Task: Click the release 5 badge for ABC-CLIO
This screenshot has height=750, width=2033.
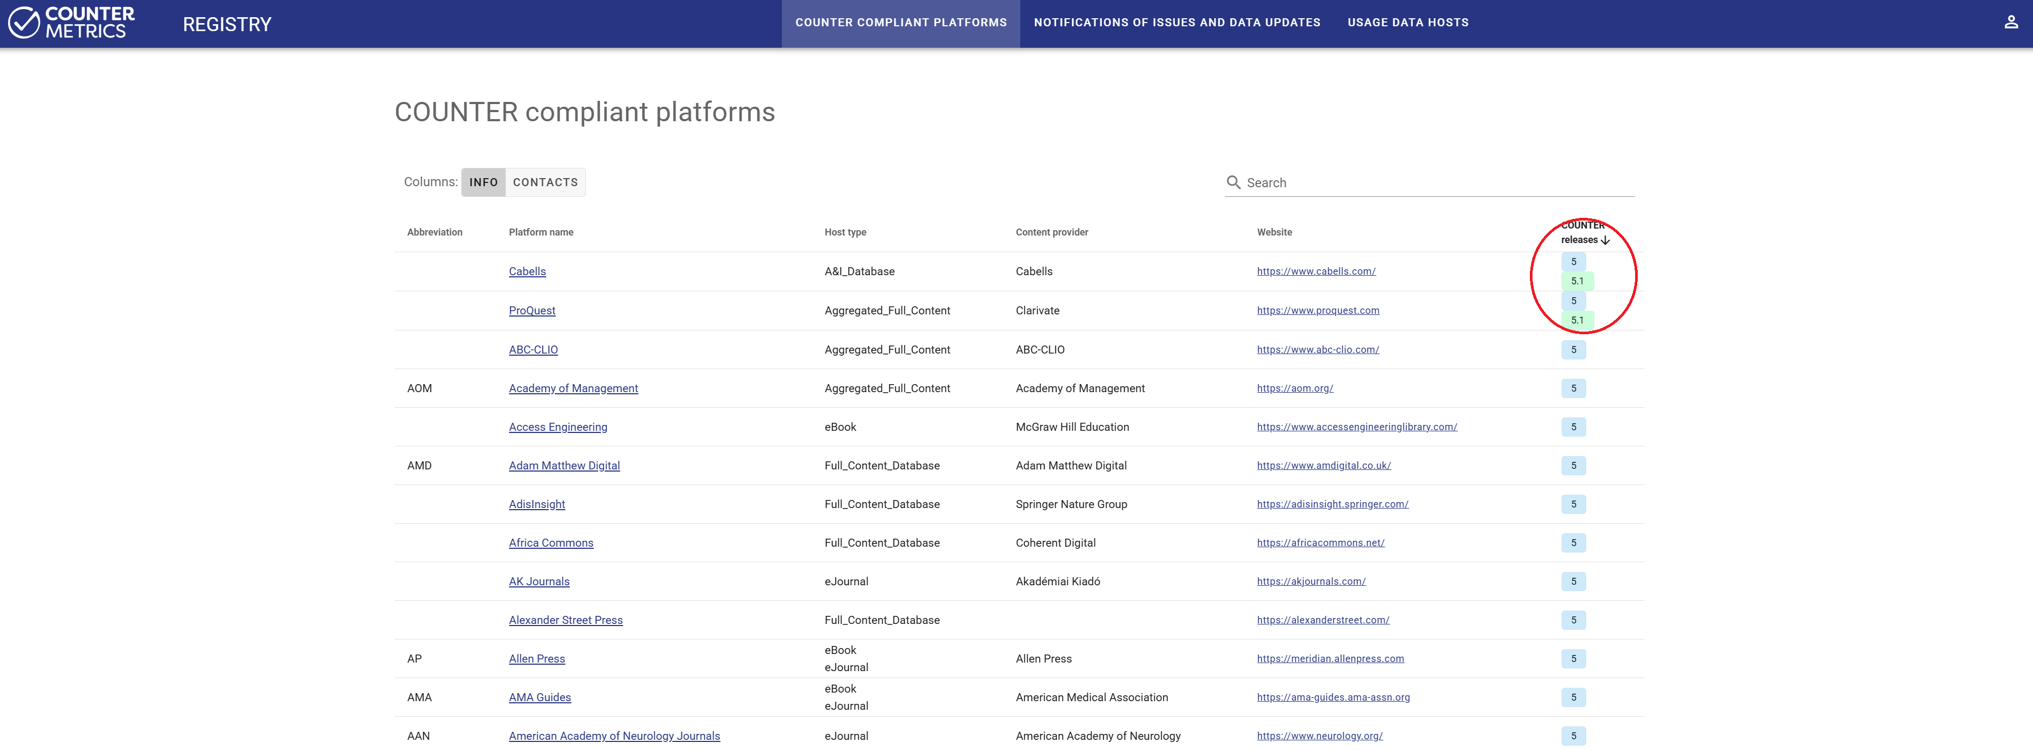Action: pos(1572,349)
